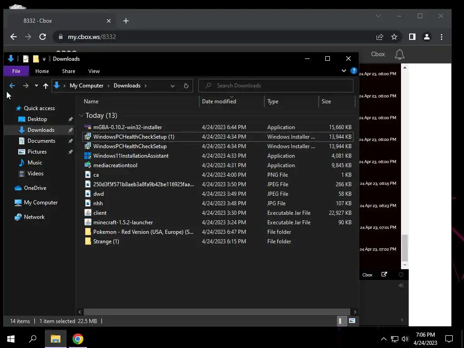Click the client jar file icon
Viewport: 464px width, 348px height.
click(87, 213)
